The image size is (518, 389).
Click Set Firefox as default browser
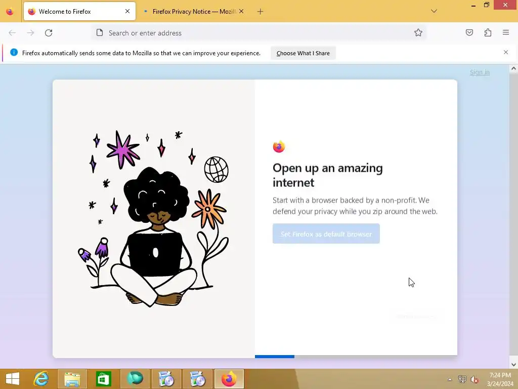tap(326, 234)
